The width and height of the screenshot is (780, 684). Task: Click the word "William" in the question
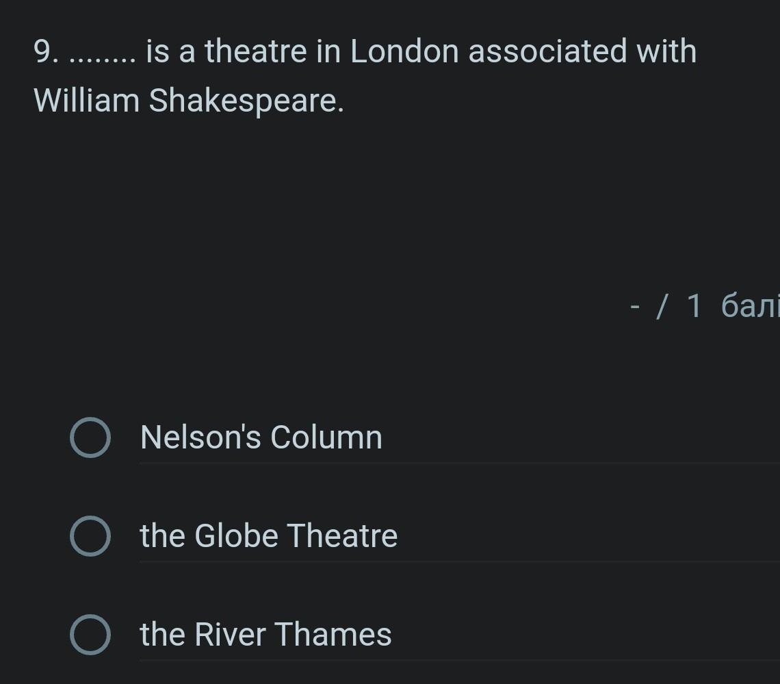point(86,101)
